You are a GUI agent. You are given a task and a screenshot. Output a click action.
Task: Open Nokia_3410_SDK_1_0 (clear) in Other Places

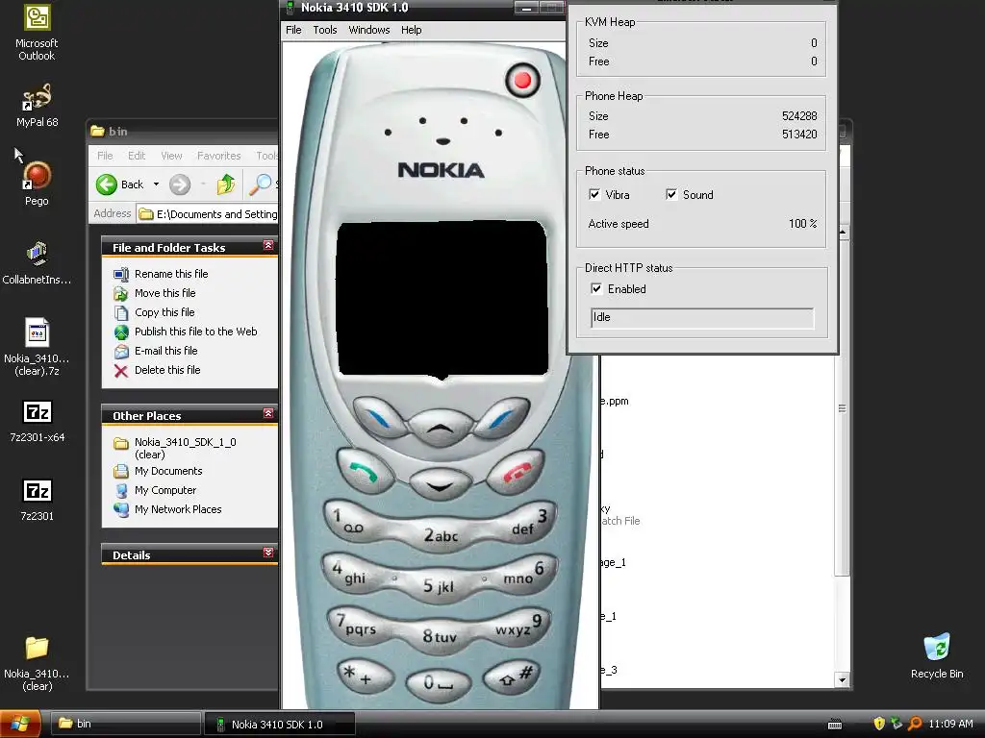(x=186, y=448)
